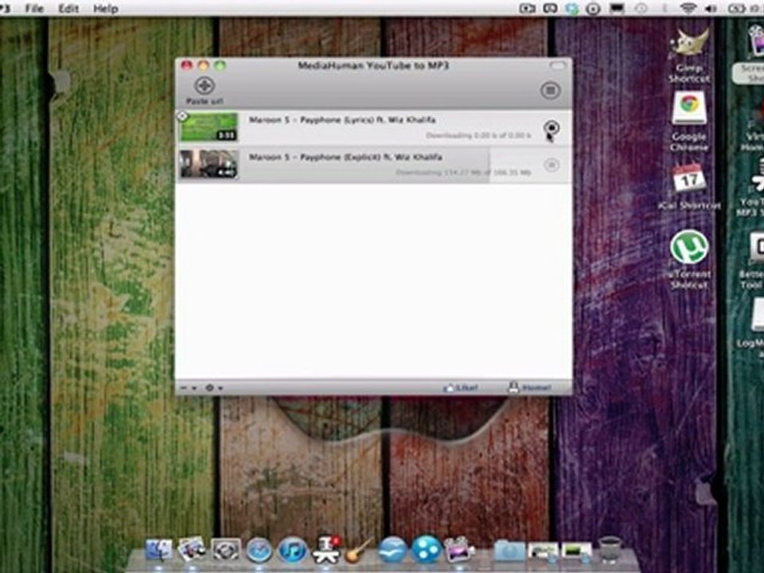Open the blue seagull OpenOffice icon in the dock
Viewport: 764px width, 573px height.
pos(392,550)
